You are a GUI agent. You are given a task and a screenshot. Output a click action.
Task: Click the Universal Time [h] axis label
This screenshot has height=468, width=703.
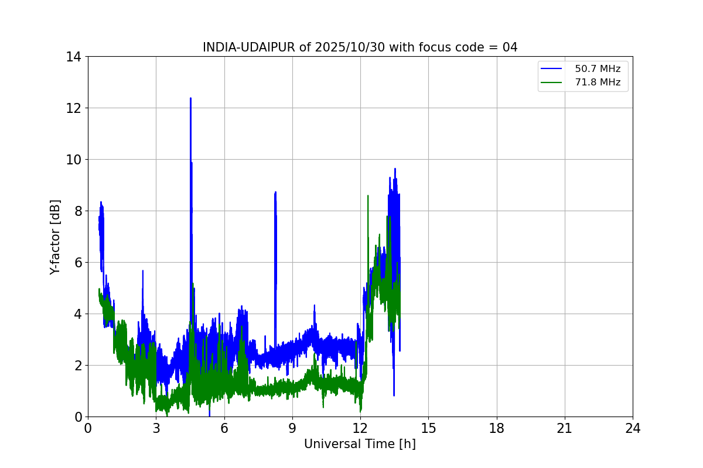tap(360, 444)
